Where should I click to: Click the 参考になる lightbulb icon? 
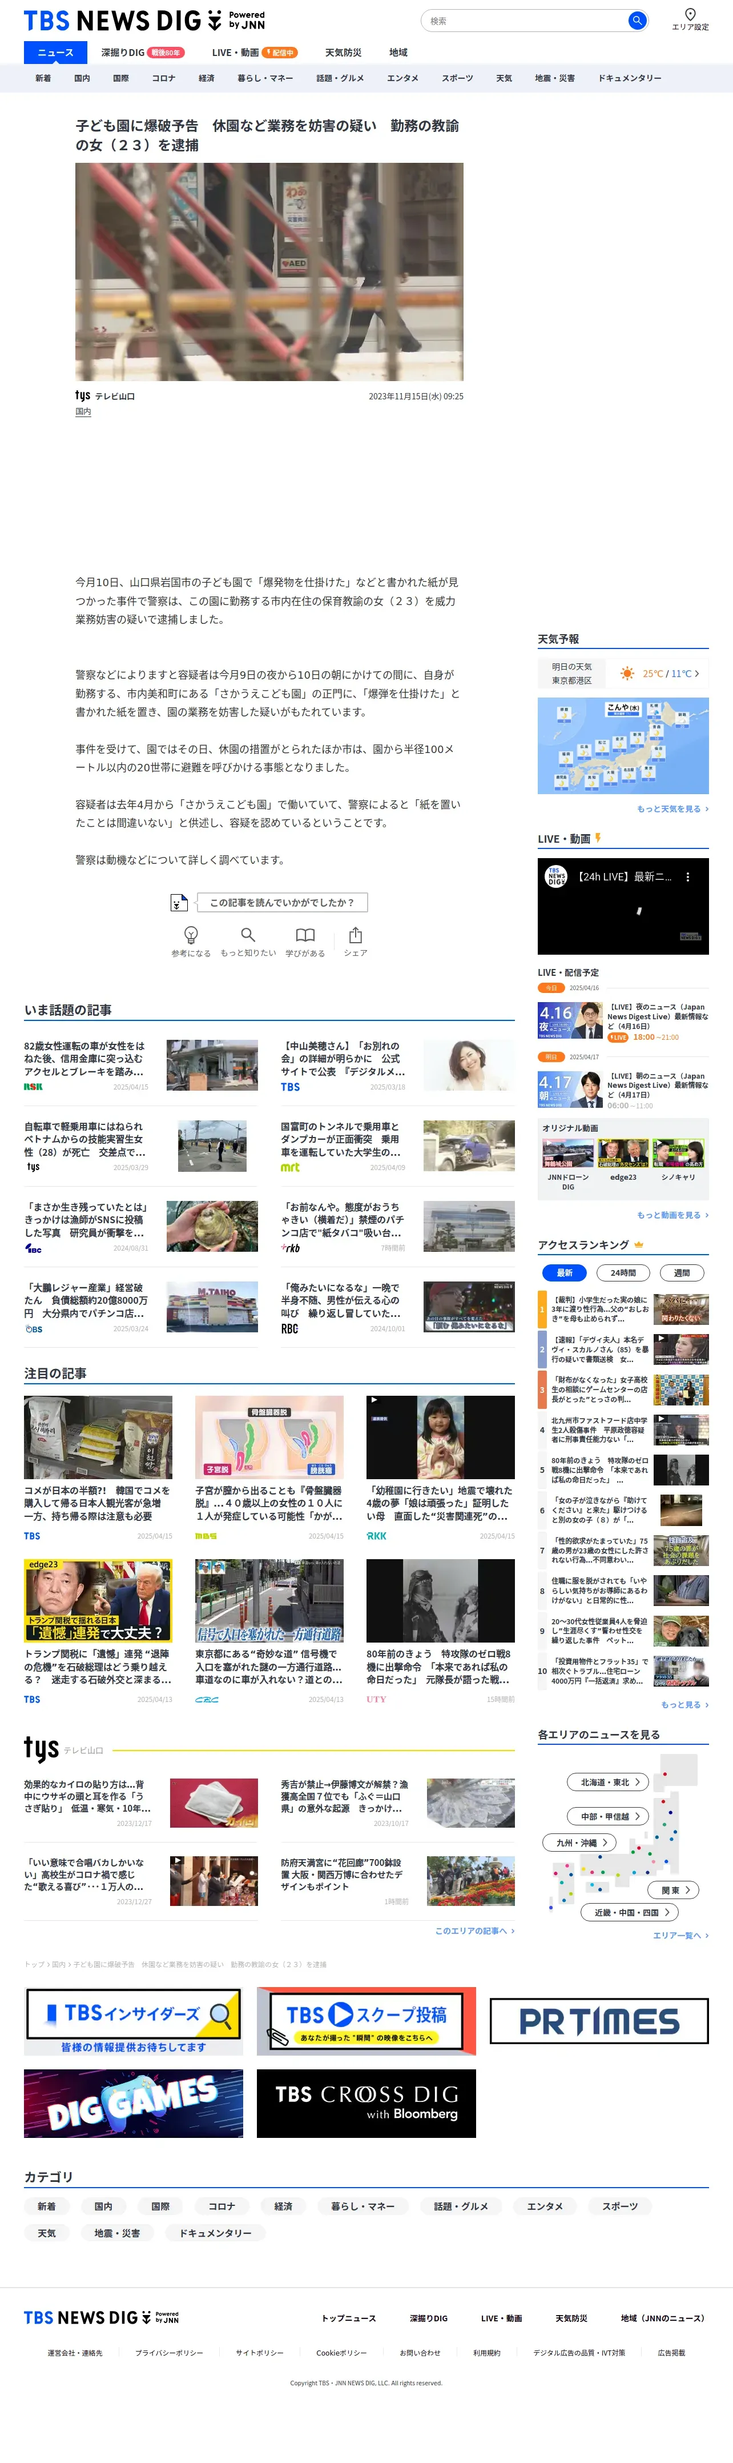pos(190,934)
